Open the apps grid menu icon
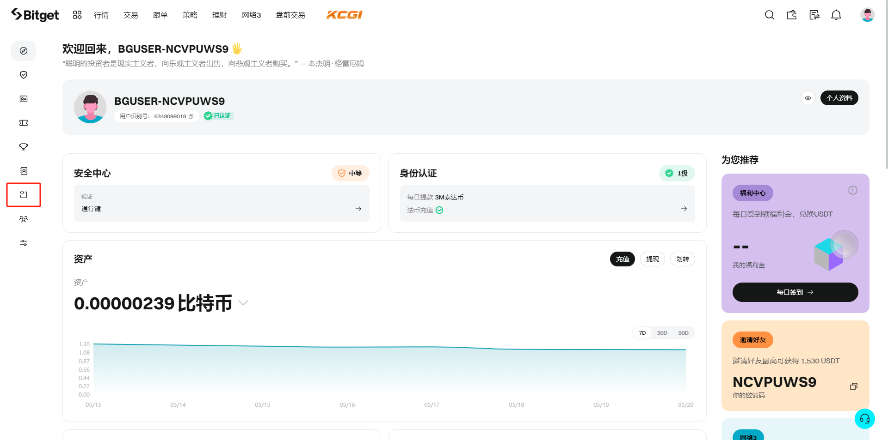 (77, 15)
